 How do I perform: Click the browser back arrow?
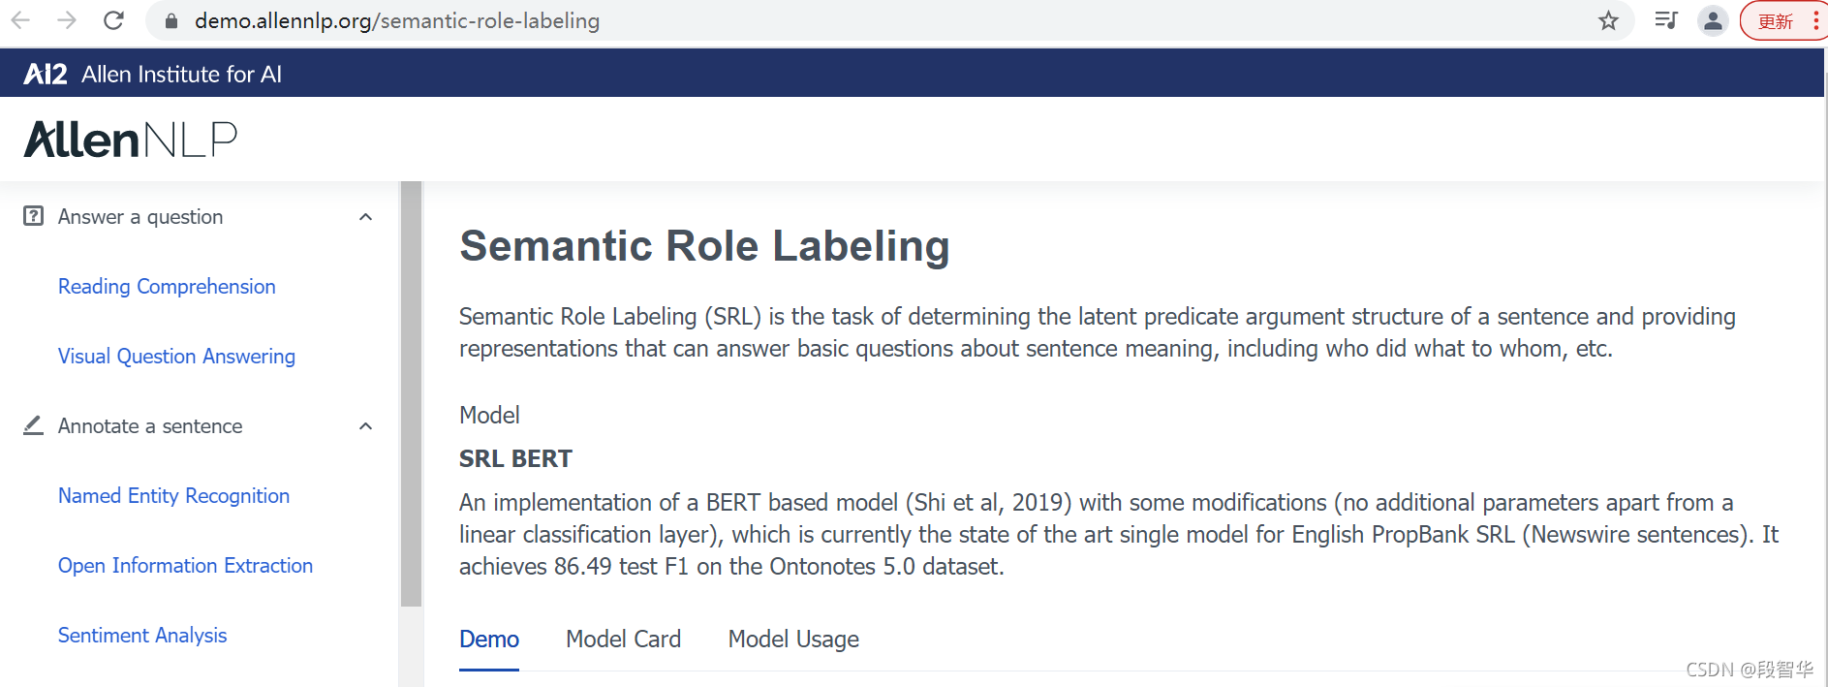pyautogui.click(x=20, y=20)
